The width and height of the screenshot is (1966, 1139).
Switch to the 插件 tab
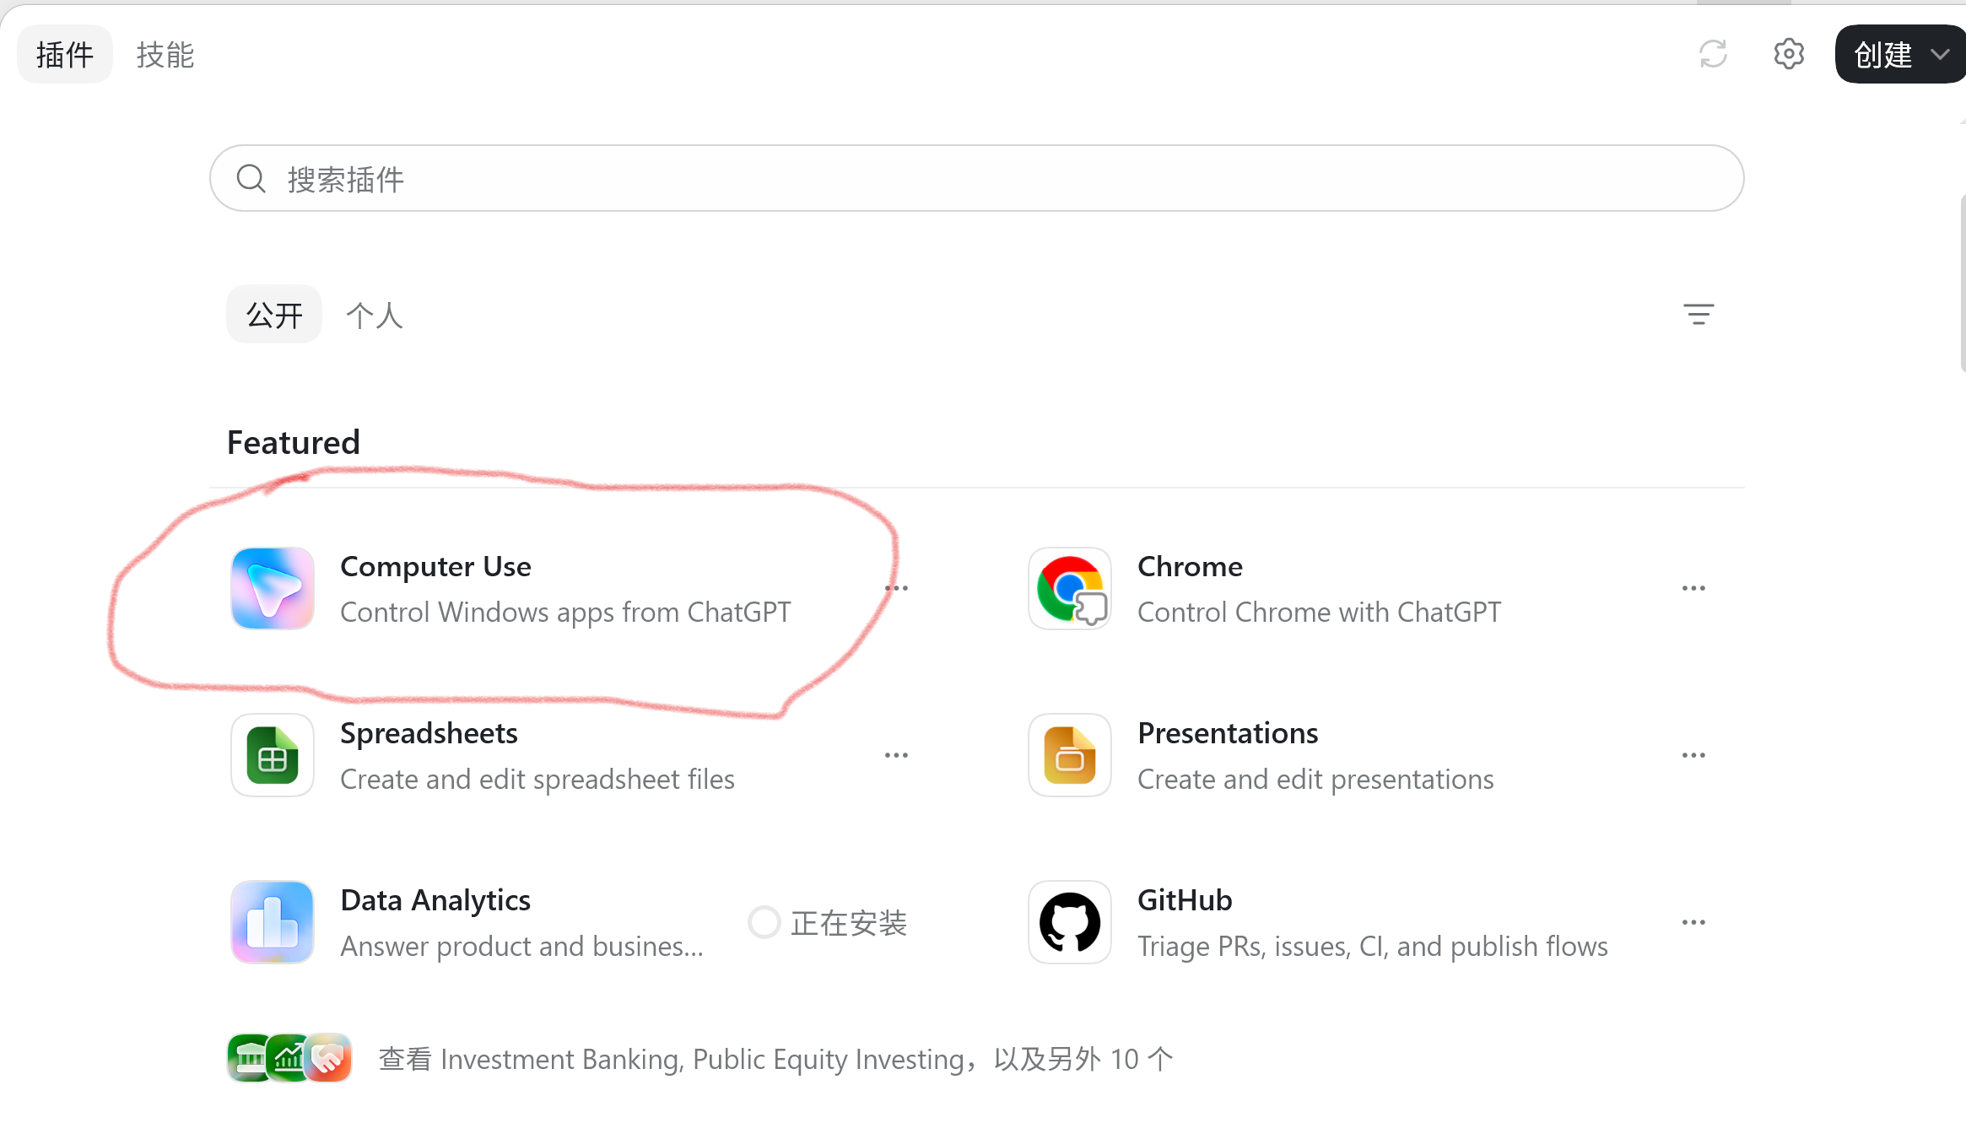(x=65, y=54)
